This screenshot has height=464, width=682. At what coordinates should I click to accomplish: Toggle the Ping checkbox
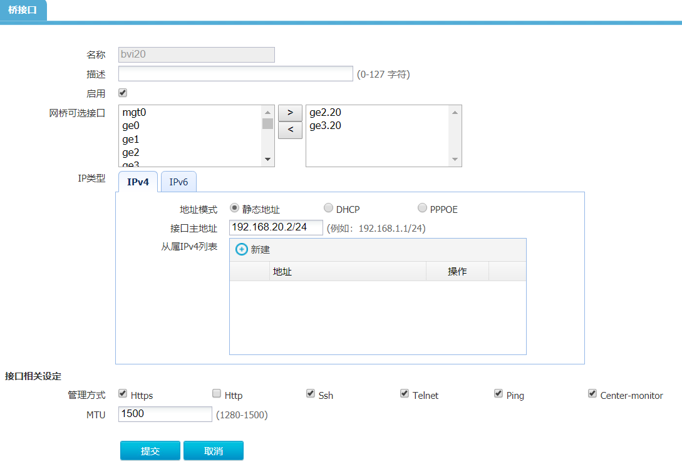click(x=499, y=393)
